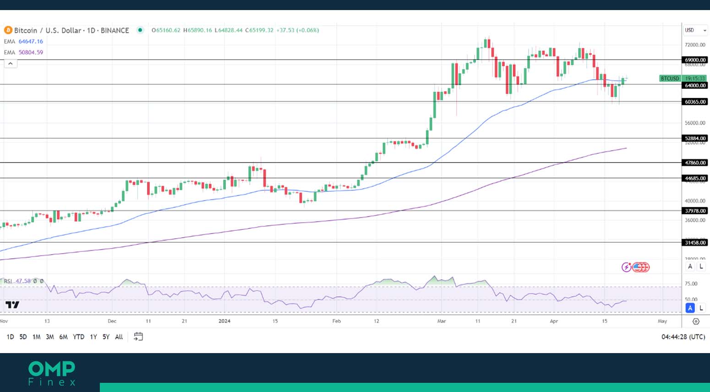Toggle log scale L on the RSI pane
The image size is (710, 392).
point(701,308)
